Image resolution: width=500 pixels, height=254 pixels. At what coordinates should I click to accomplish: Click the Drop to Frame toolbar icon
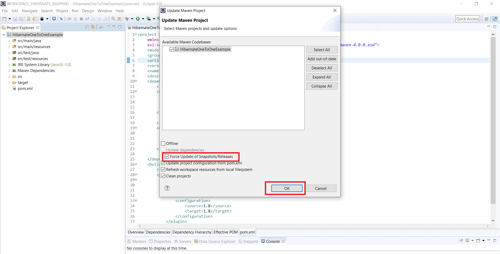point(113,19)
